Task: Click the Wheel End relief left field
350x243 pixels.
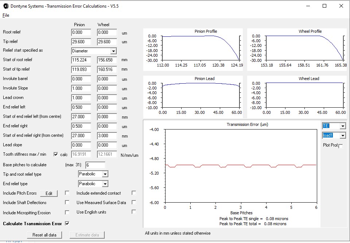Action: (x=107, y=107)
